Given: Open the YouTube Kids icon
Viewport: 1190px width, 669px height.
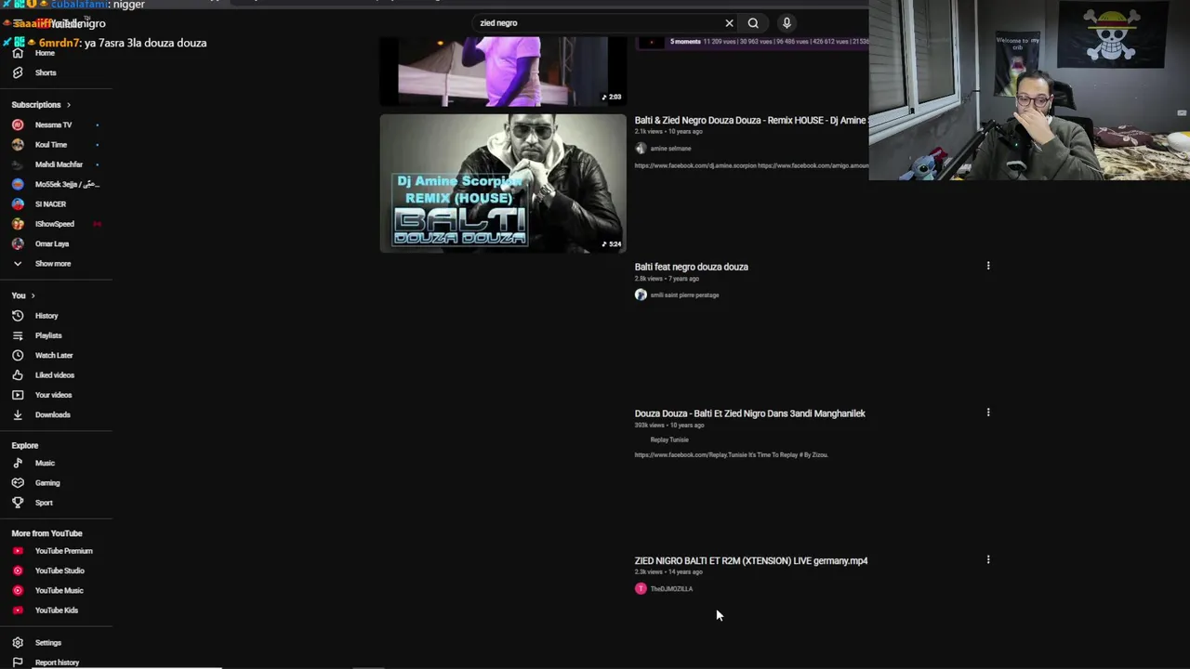Looking at the screenshot, I should 18,610.
